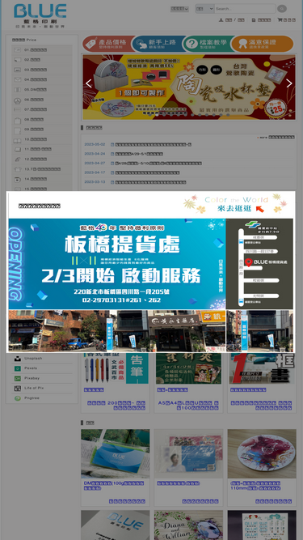Open the shopping cart icon
This screenshot has height=540, width=303.
click(280, 20)
